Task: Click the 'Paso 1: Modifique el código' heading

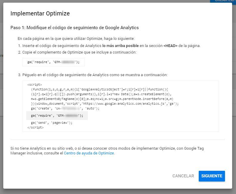Action: pos(74,28)
